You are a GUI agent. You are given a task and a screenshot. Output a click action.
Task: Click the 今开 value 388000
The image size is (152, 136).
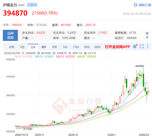16,25
